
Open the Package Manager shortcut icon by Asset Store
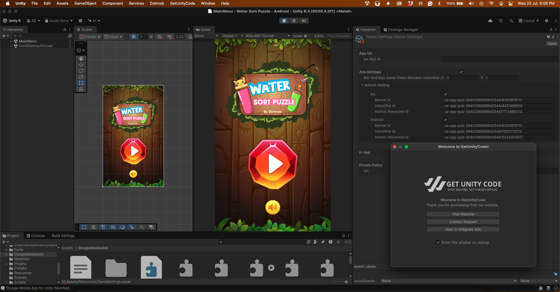(x=80, y=21)
